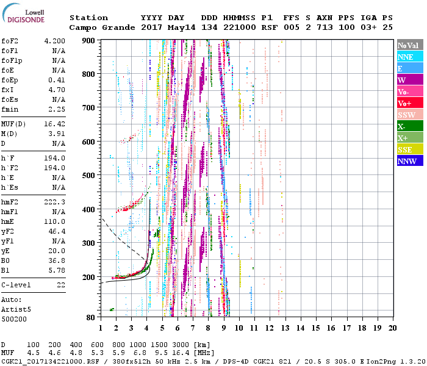This screenshot has height=366, width=427.
Task: Click the 200 km height axis label
Action: tap(88, 277)
